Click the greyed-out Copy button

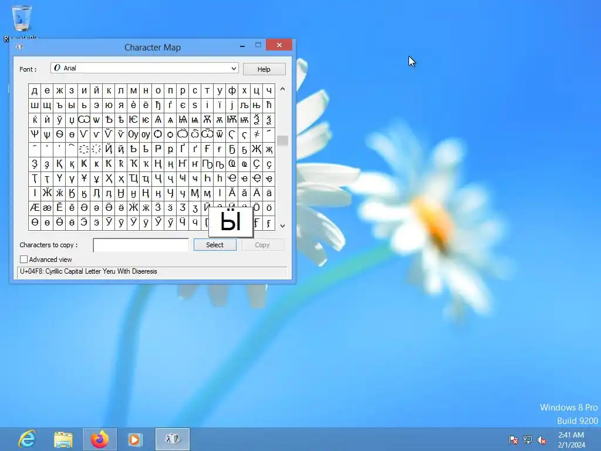(262, 245)
